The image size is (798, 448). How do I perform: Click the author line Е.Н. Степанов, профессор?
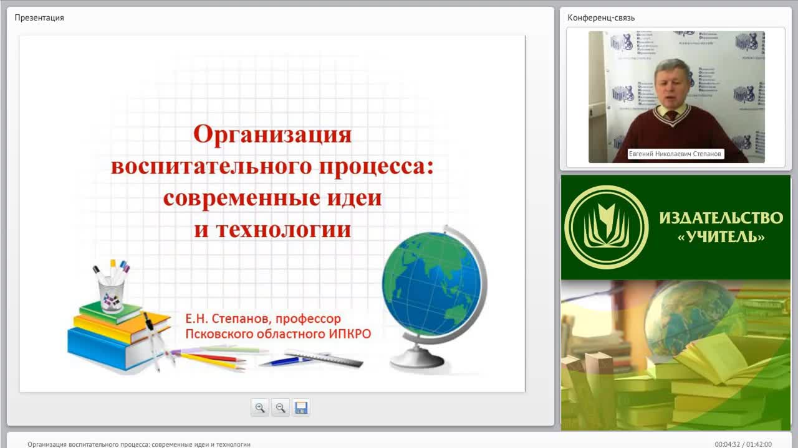263,319
